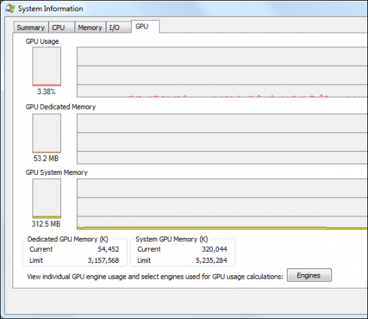The width and height of the screenshot is (368, 319).
Task: Select Dedicated GPU Memory limit value 3,157,568
Action: point(103,261)
